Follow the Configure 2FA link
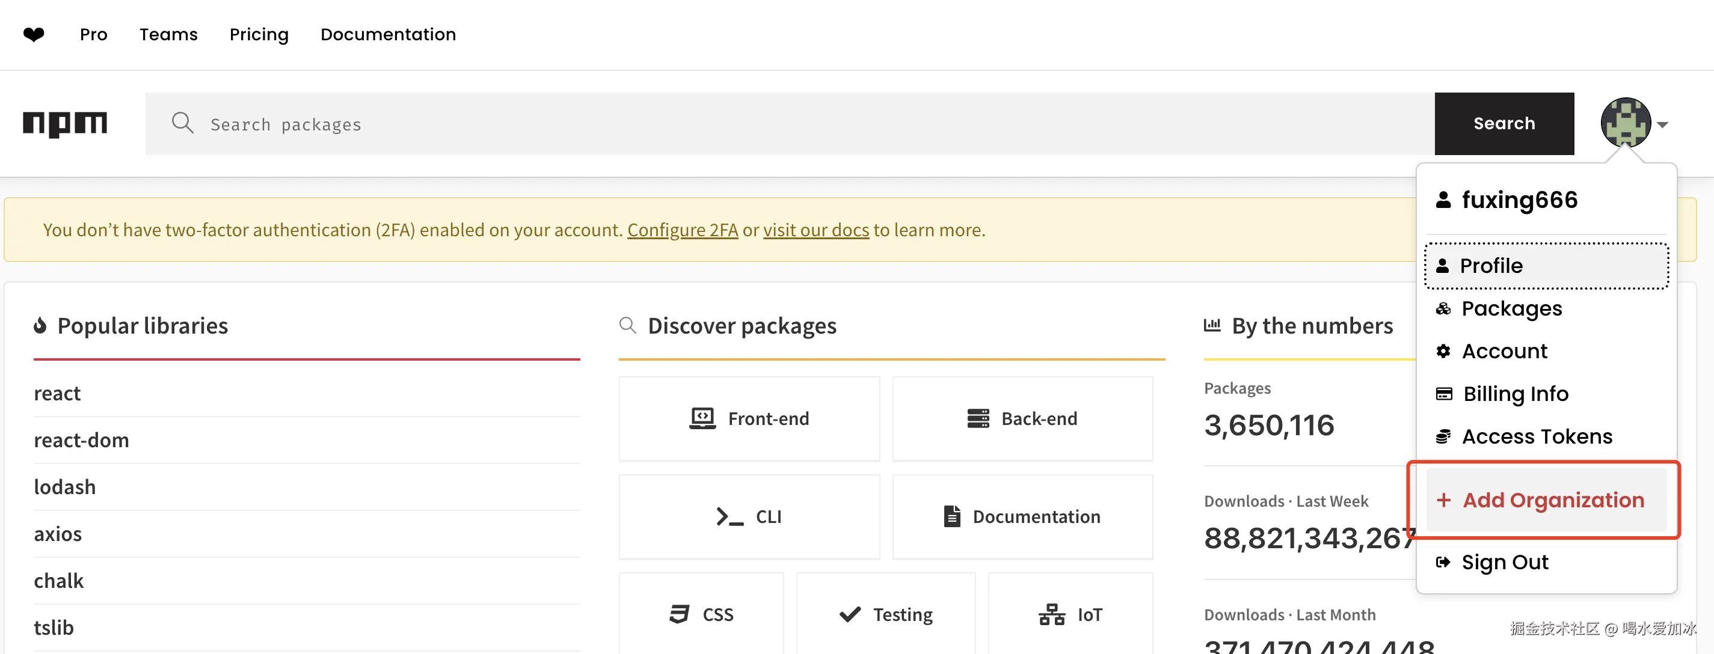 point(682,230)
